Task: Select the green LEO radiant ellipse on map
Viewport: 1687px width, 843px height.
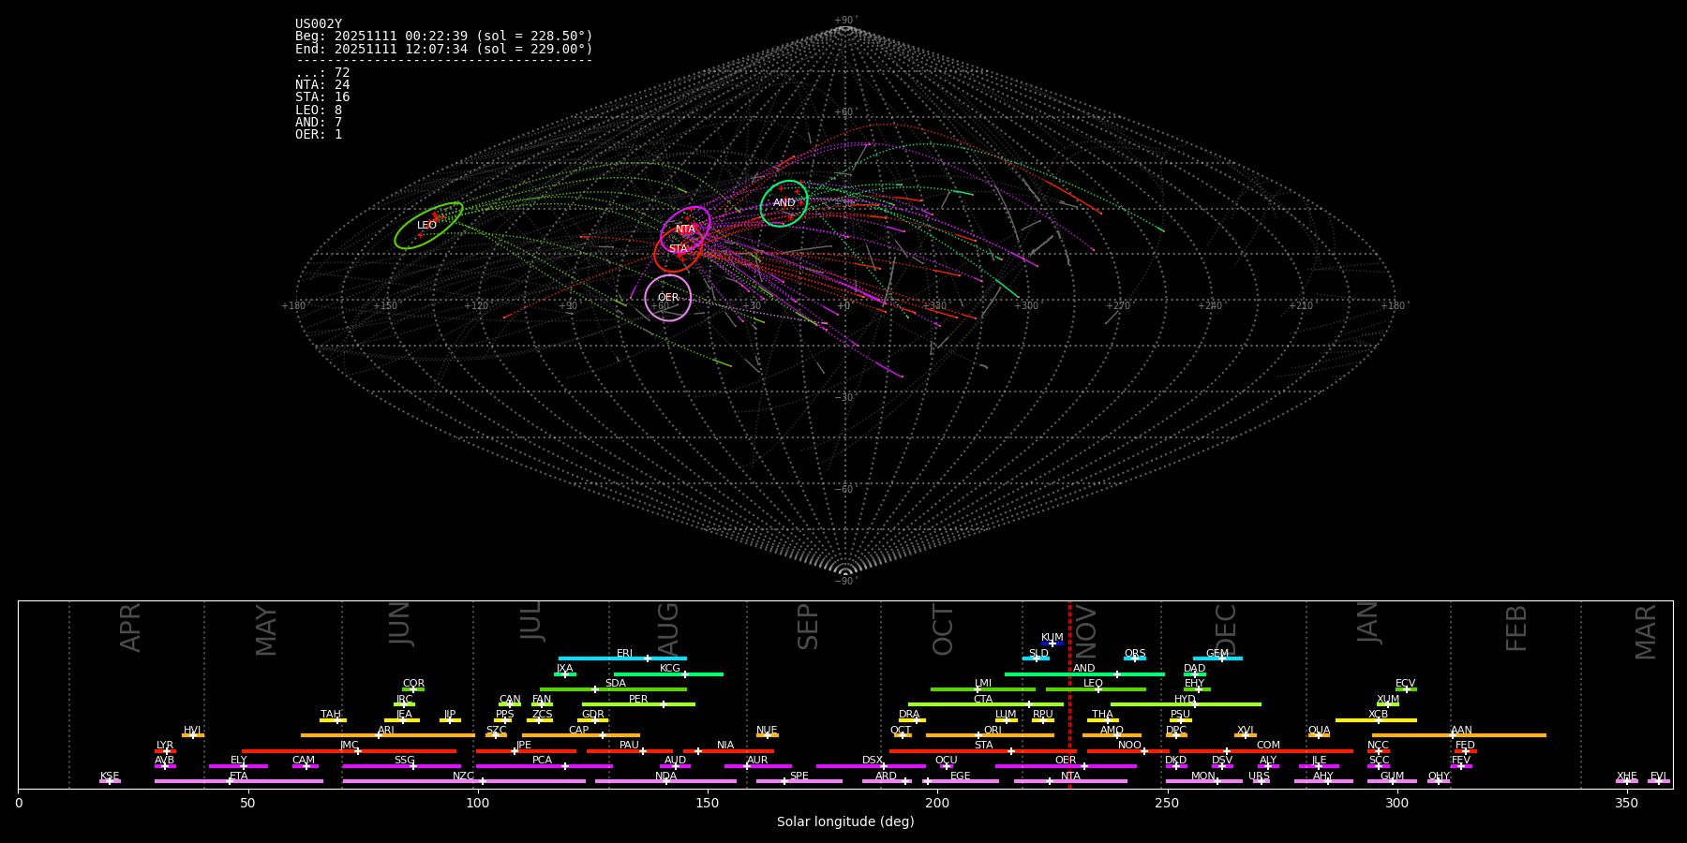Action: coord(428,226)
